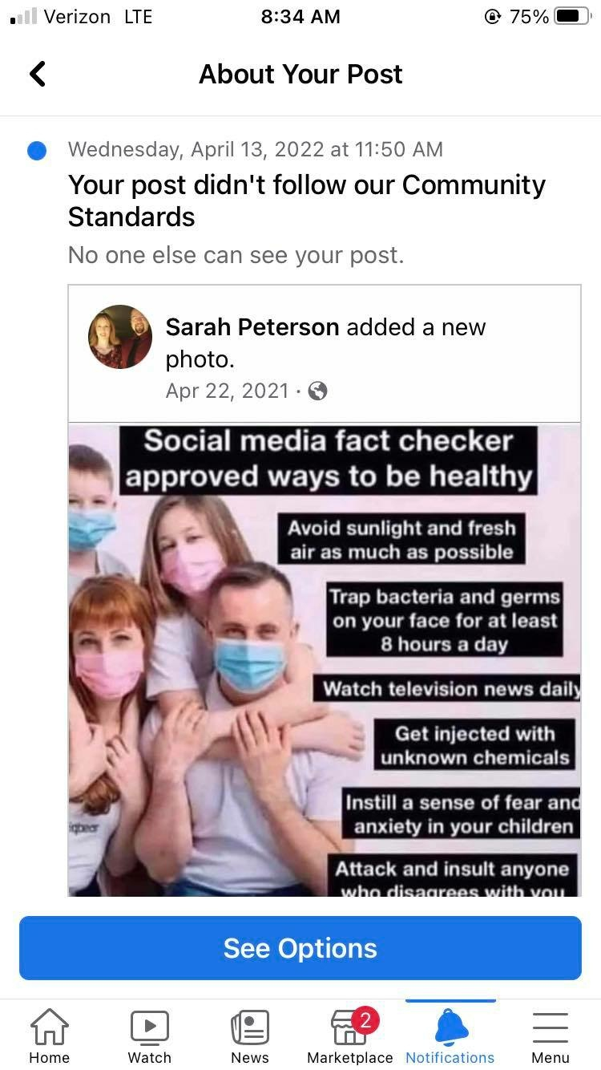Open the Watch video tab
The width and height of the screenshot is (601, 1070).
point(149,1036)
